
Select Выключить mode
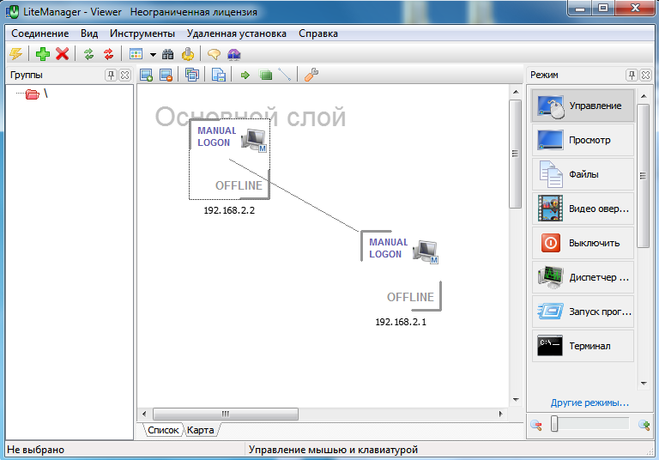click(x=583, y=243)
